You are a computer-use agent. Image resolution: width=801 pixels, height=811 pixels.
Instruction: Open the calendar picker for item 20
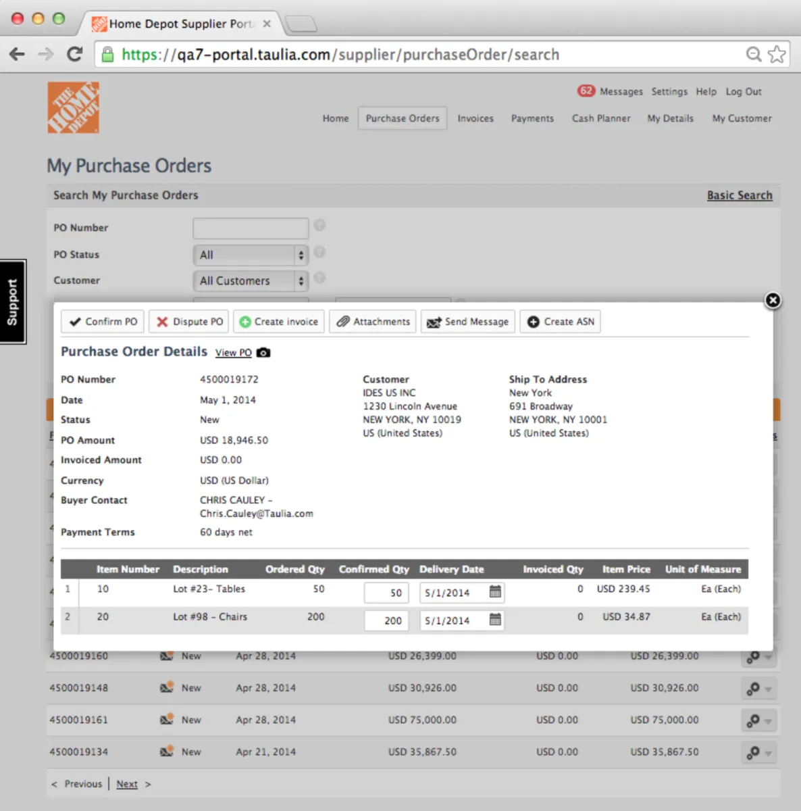point(495,620)
